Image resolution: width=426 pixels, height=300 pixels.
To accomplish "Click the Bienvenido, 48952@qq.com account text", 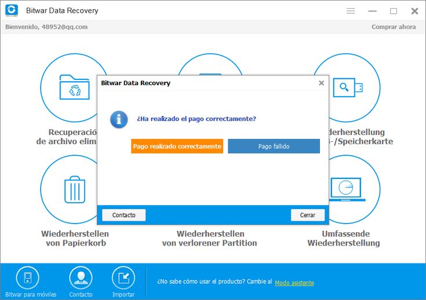I will point(46,27).
